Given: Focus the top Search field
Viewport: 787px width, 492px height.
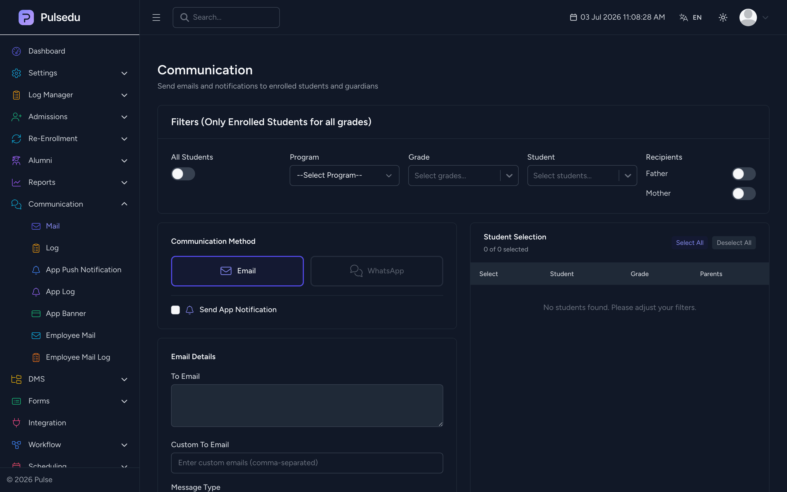Looking at the screenshot, I should point(226,17).
